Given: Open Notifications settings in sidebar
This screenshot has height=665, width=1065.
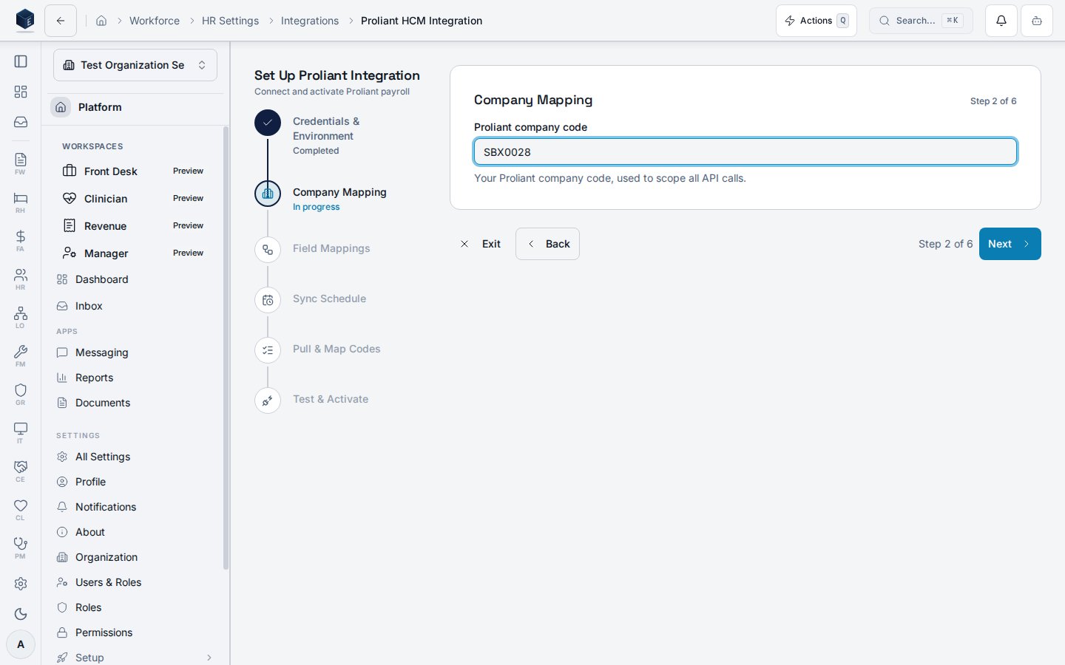Looking at the screenshot, I should (x=135, y=507).
